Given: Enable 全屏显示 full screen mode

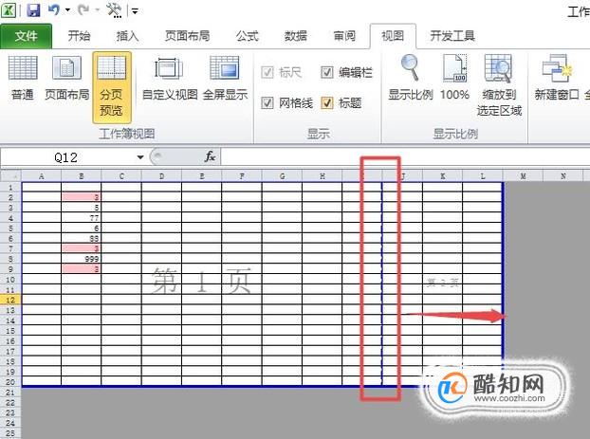Looking at the screenshot, I should pos(225,79).
